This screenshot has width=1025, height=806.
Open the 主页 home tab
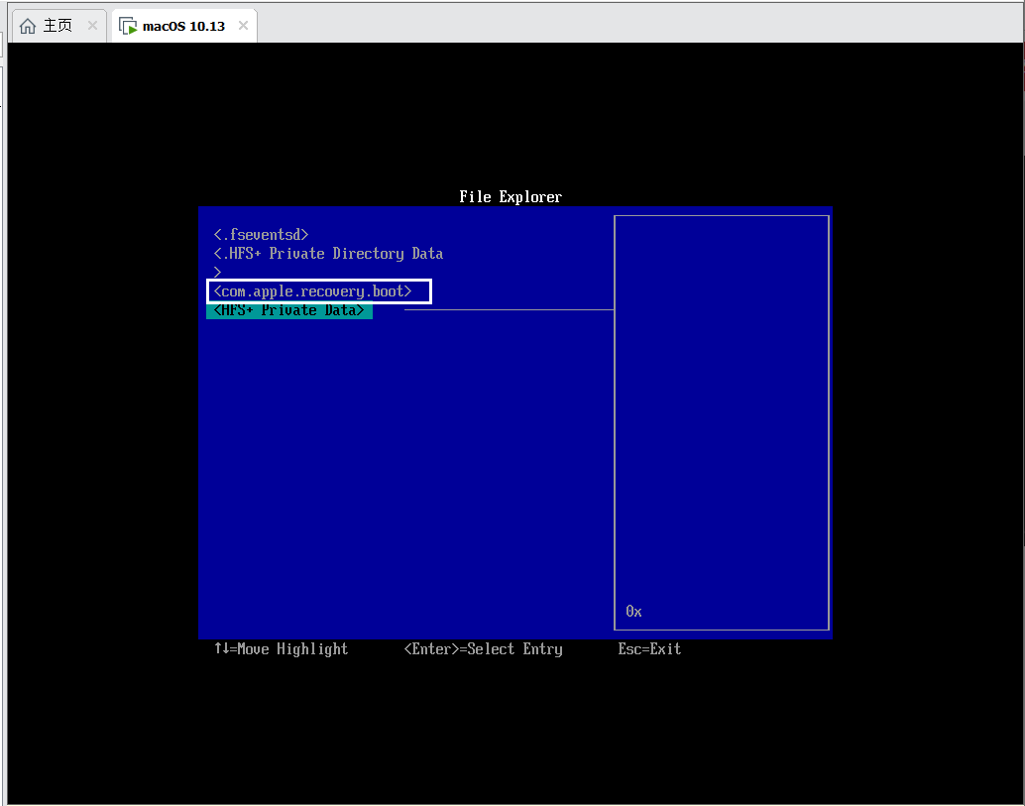tap(58, 26)
